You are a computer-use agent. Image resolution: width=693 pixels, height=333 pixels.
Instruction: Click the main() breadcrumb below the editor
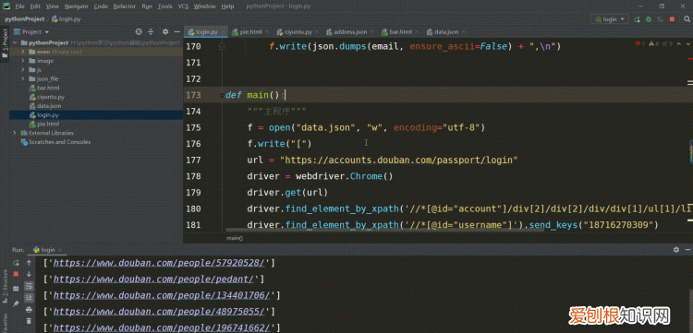tap(235, 238)
